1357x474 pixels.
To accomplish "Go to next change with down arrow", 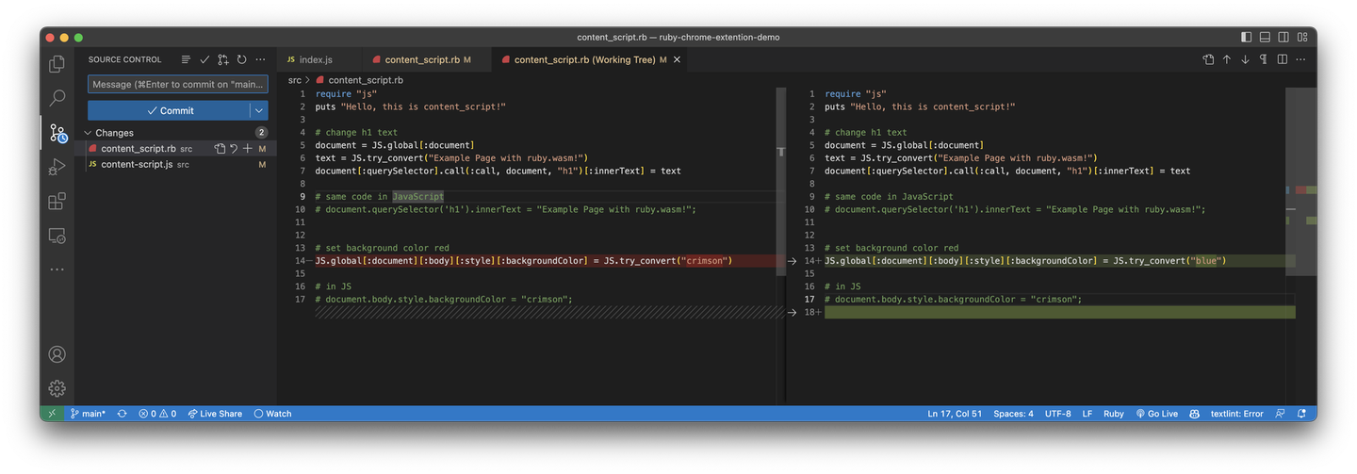I will click(x=1245, y=59).
